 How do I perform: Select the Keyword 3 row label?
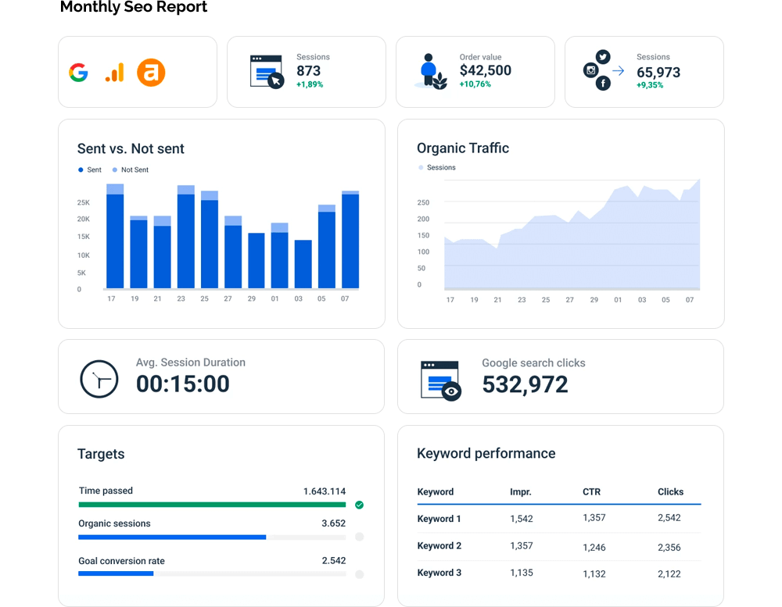coord(439,573)
